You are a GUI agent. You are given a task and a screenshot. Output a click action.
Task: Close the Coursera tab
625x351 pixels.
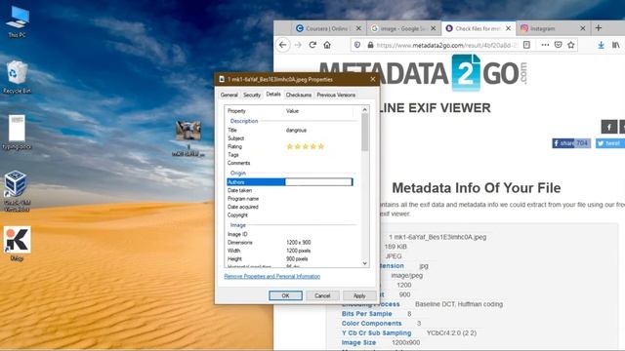tap(358, 28)
